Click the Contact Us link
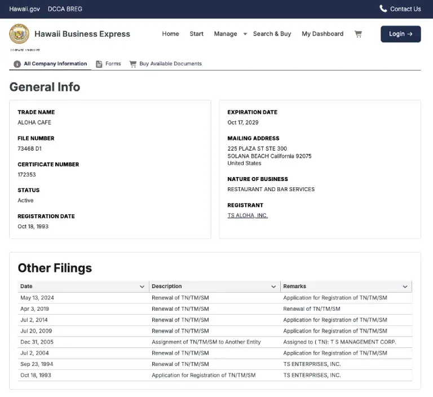433x397 pixels. [x=400, y=9]
